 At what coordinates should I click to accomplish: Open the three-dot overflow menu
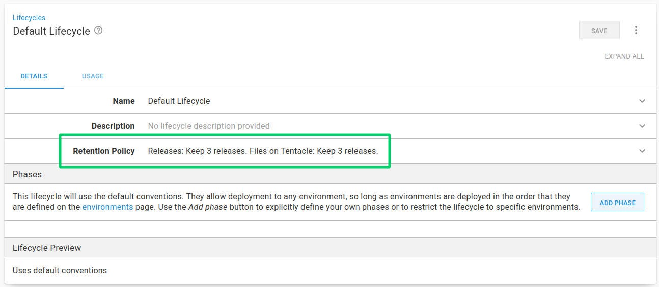click(636, 31)
